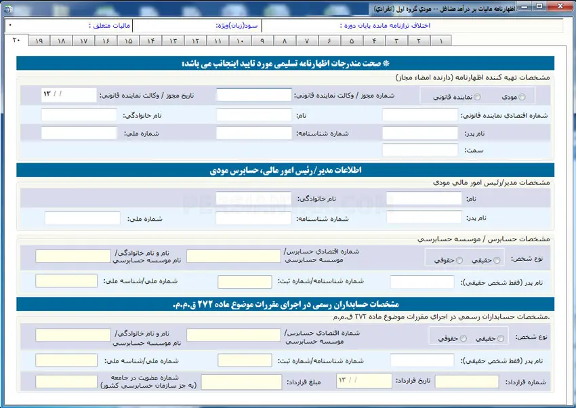This screenshot has width=576, height=408.
Task: Click Article ۲۷۲ شماره اقتصادی حسابرس field
Action: click(x=234, y=335)
